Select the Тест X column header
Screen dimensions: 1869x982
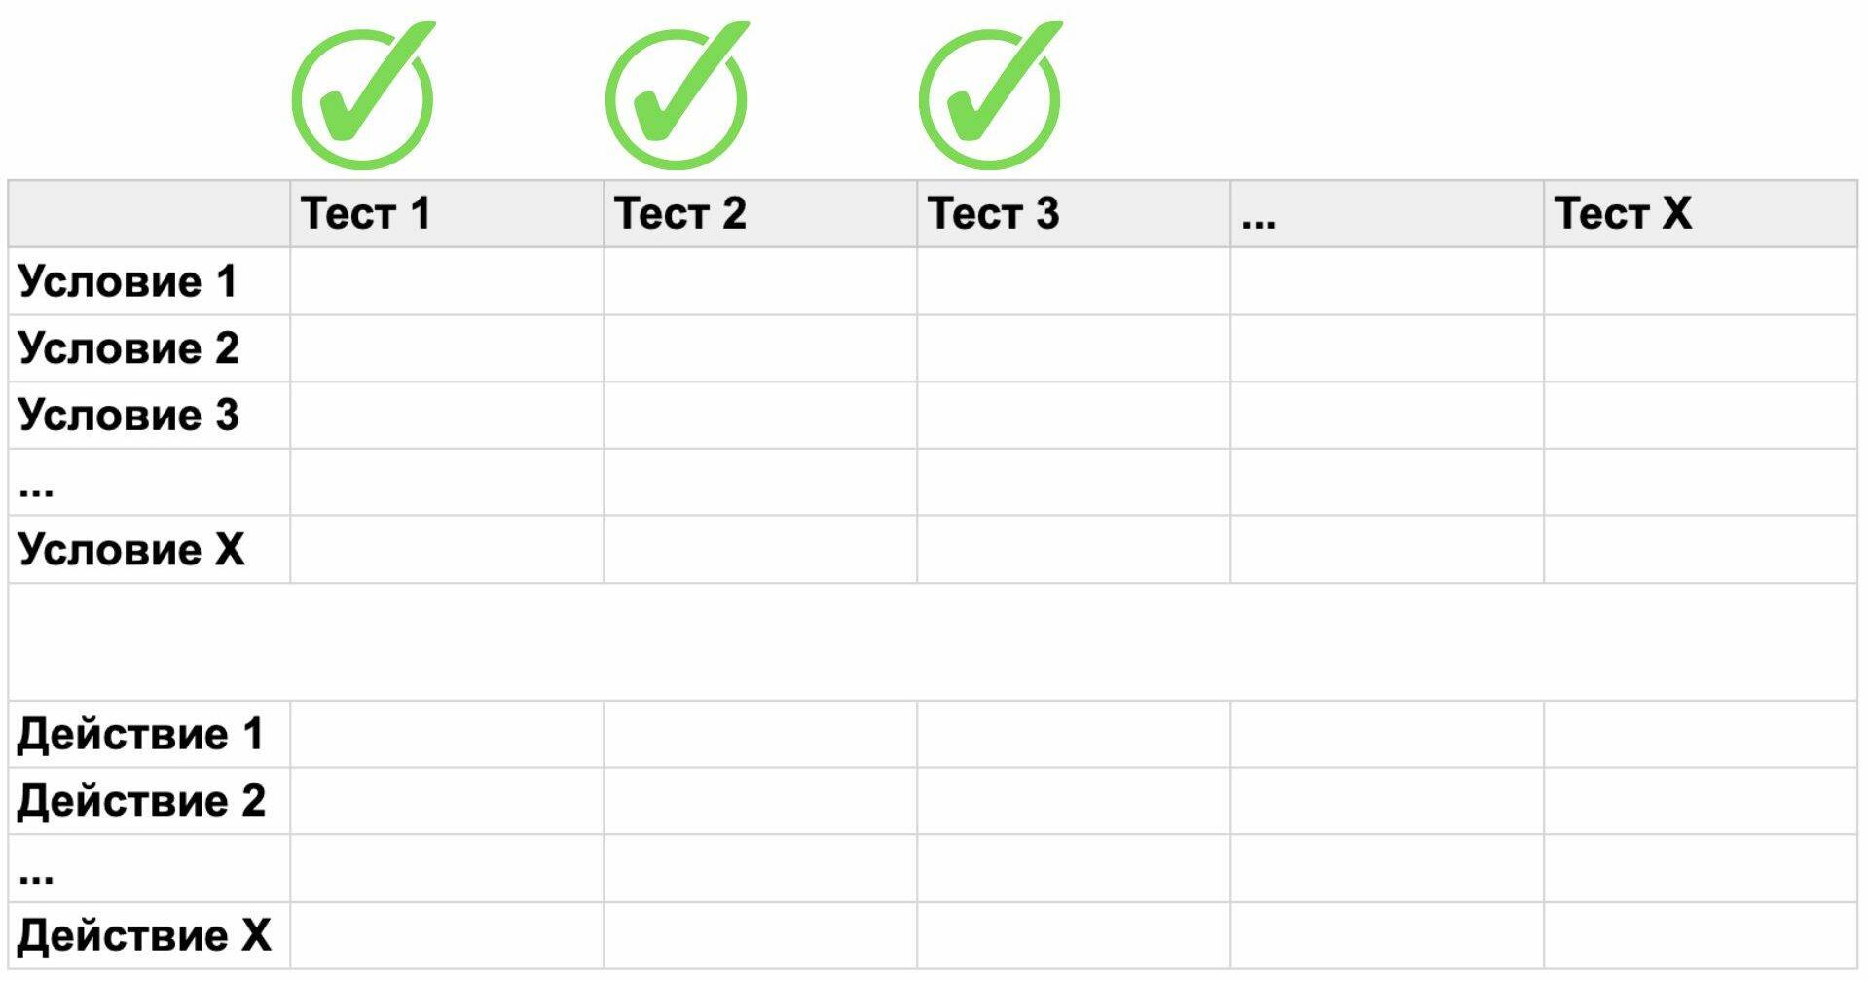pos(1622,213)
